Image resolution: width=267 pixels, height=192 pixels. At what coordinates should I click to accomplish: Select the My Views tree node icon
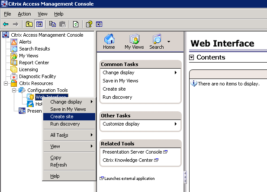[14, 56]
